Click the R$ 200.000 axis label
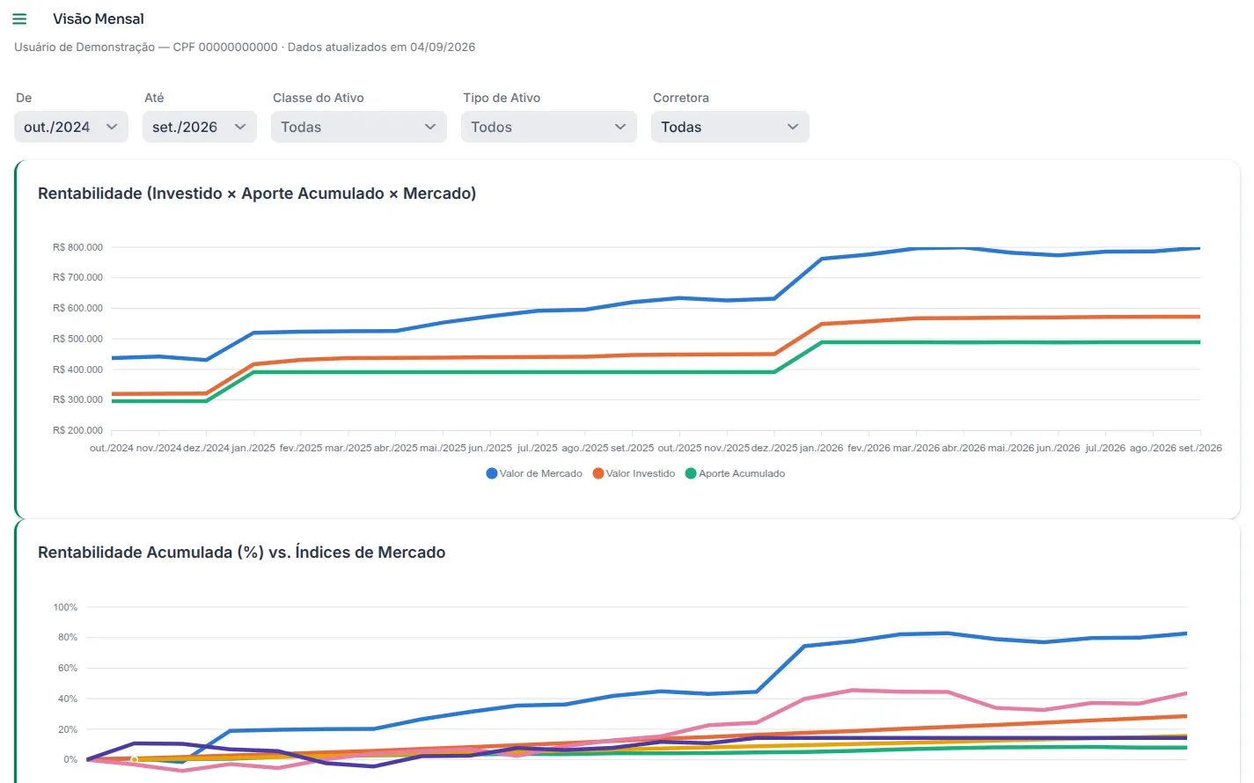1254x783 pixels. coord(77,430)
